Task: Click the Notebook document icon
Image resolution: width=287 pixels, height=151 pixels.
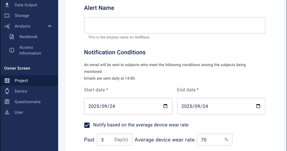Action: (12, 37)
